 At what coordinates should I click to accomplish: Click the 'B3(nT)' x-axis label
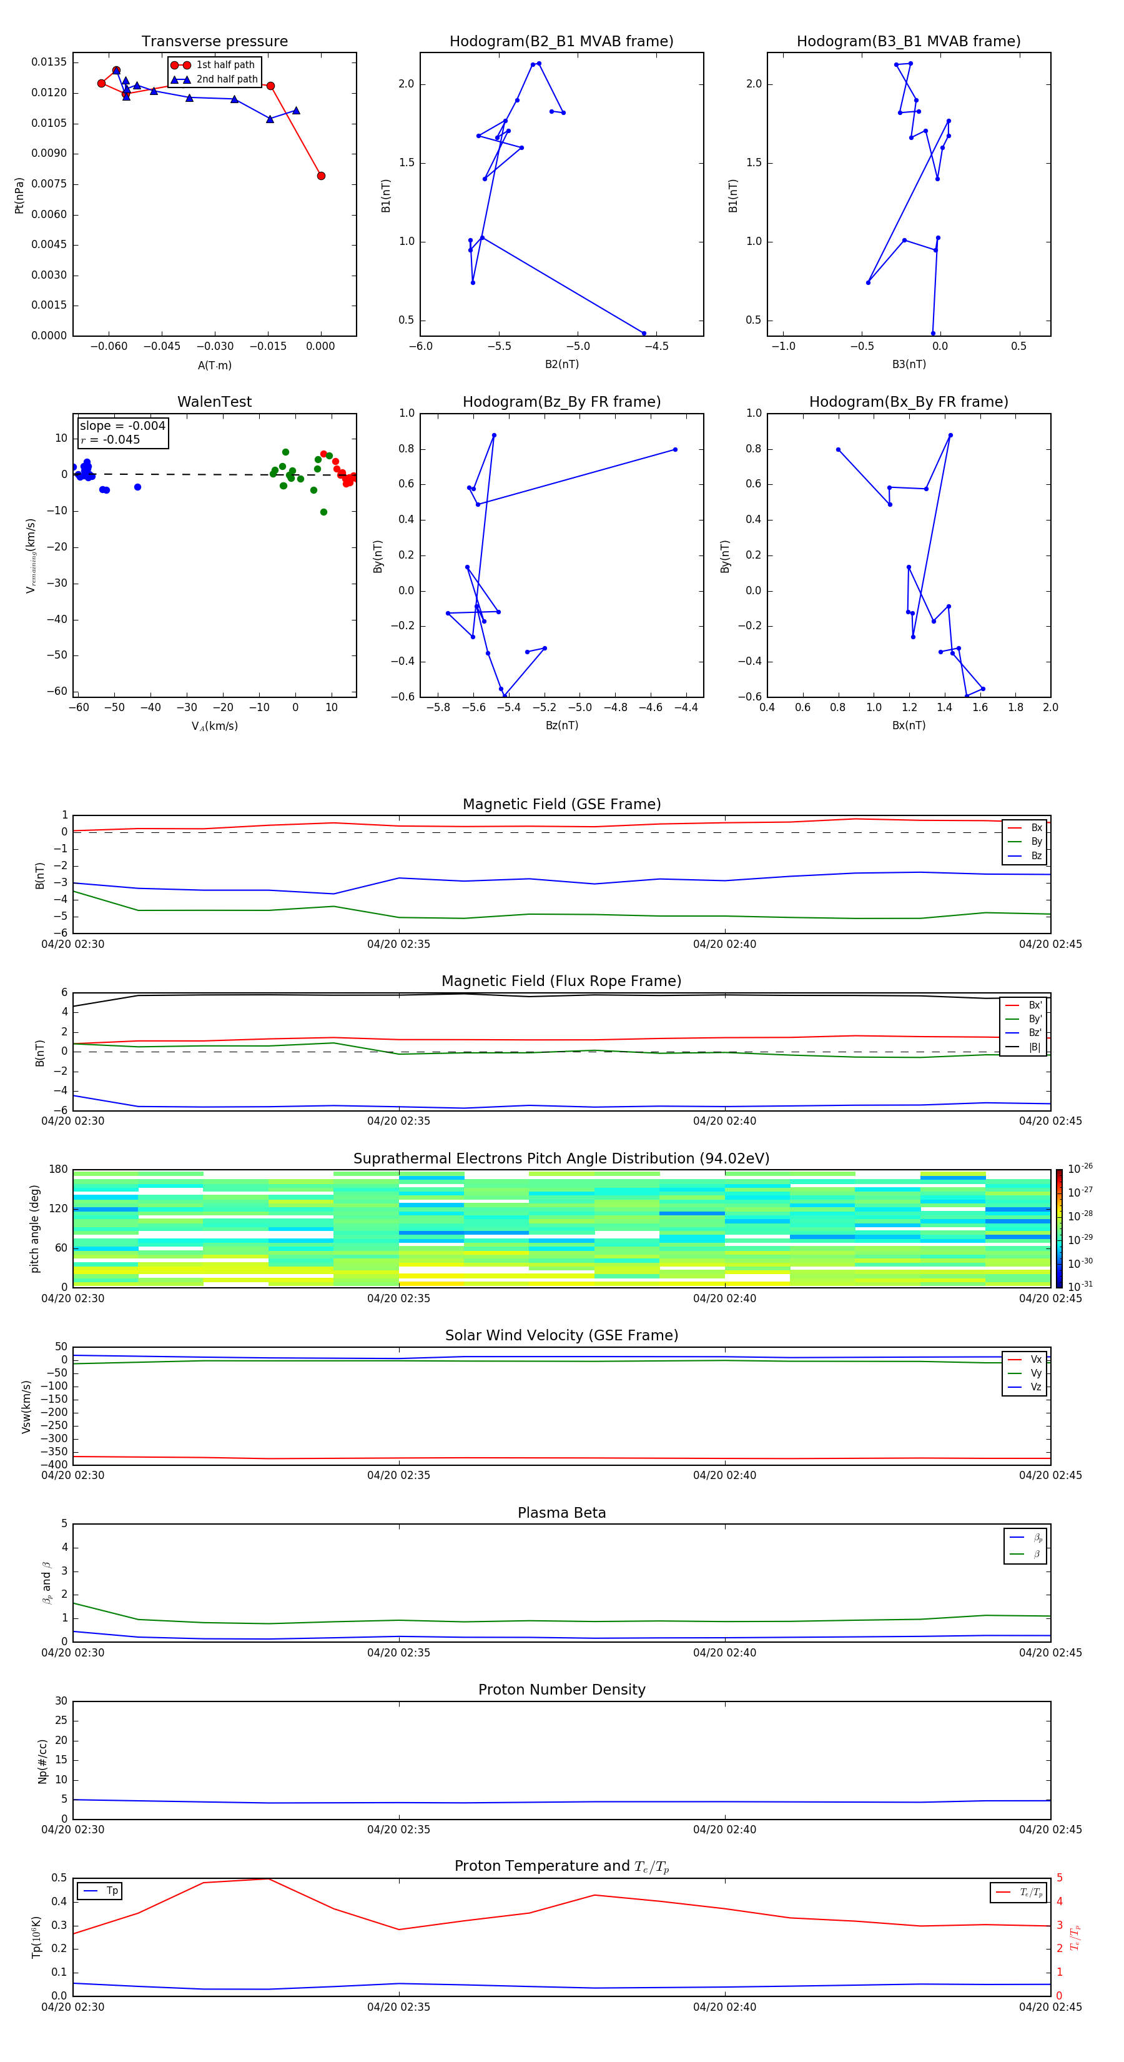pyautogui.click(x=909, y=364)
